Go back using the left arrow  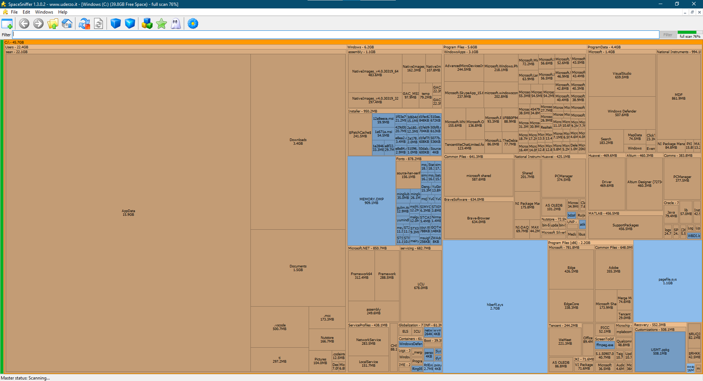pyautogui.click(x=24, y=24)
